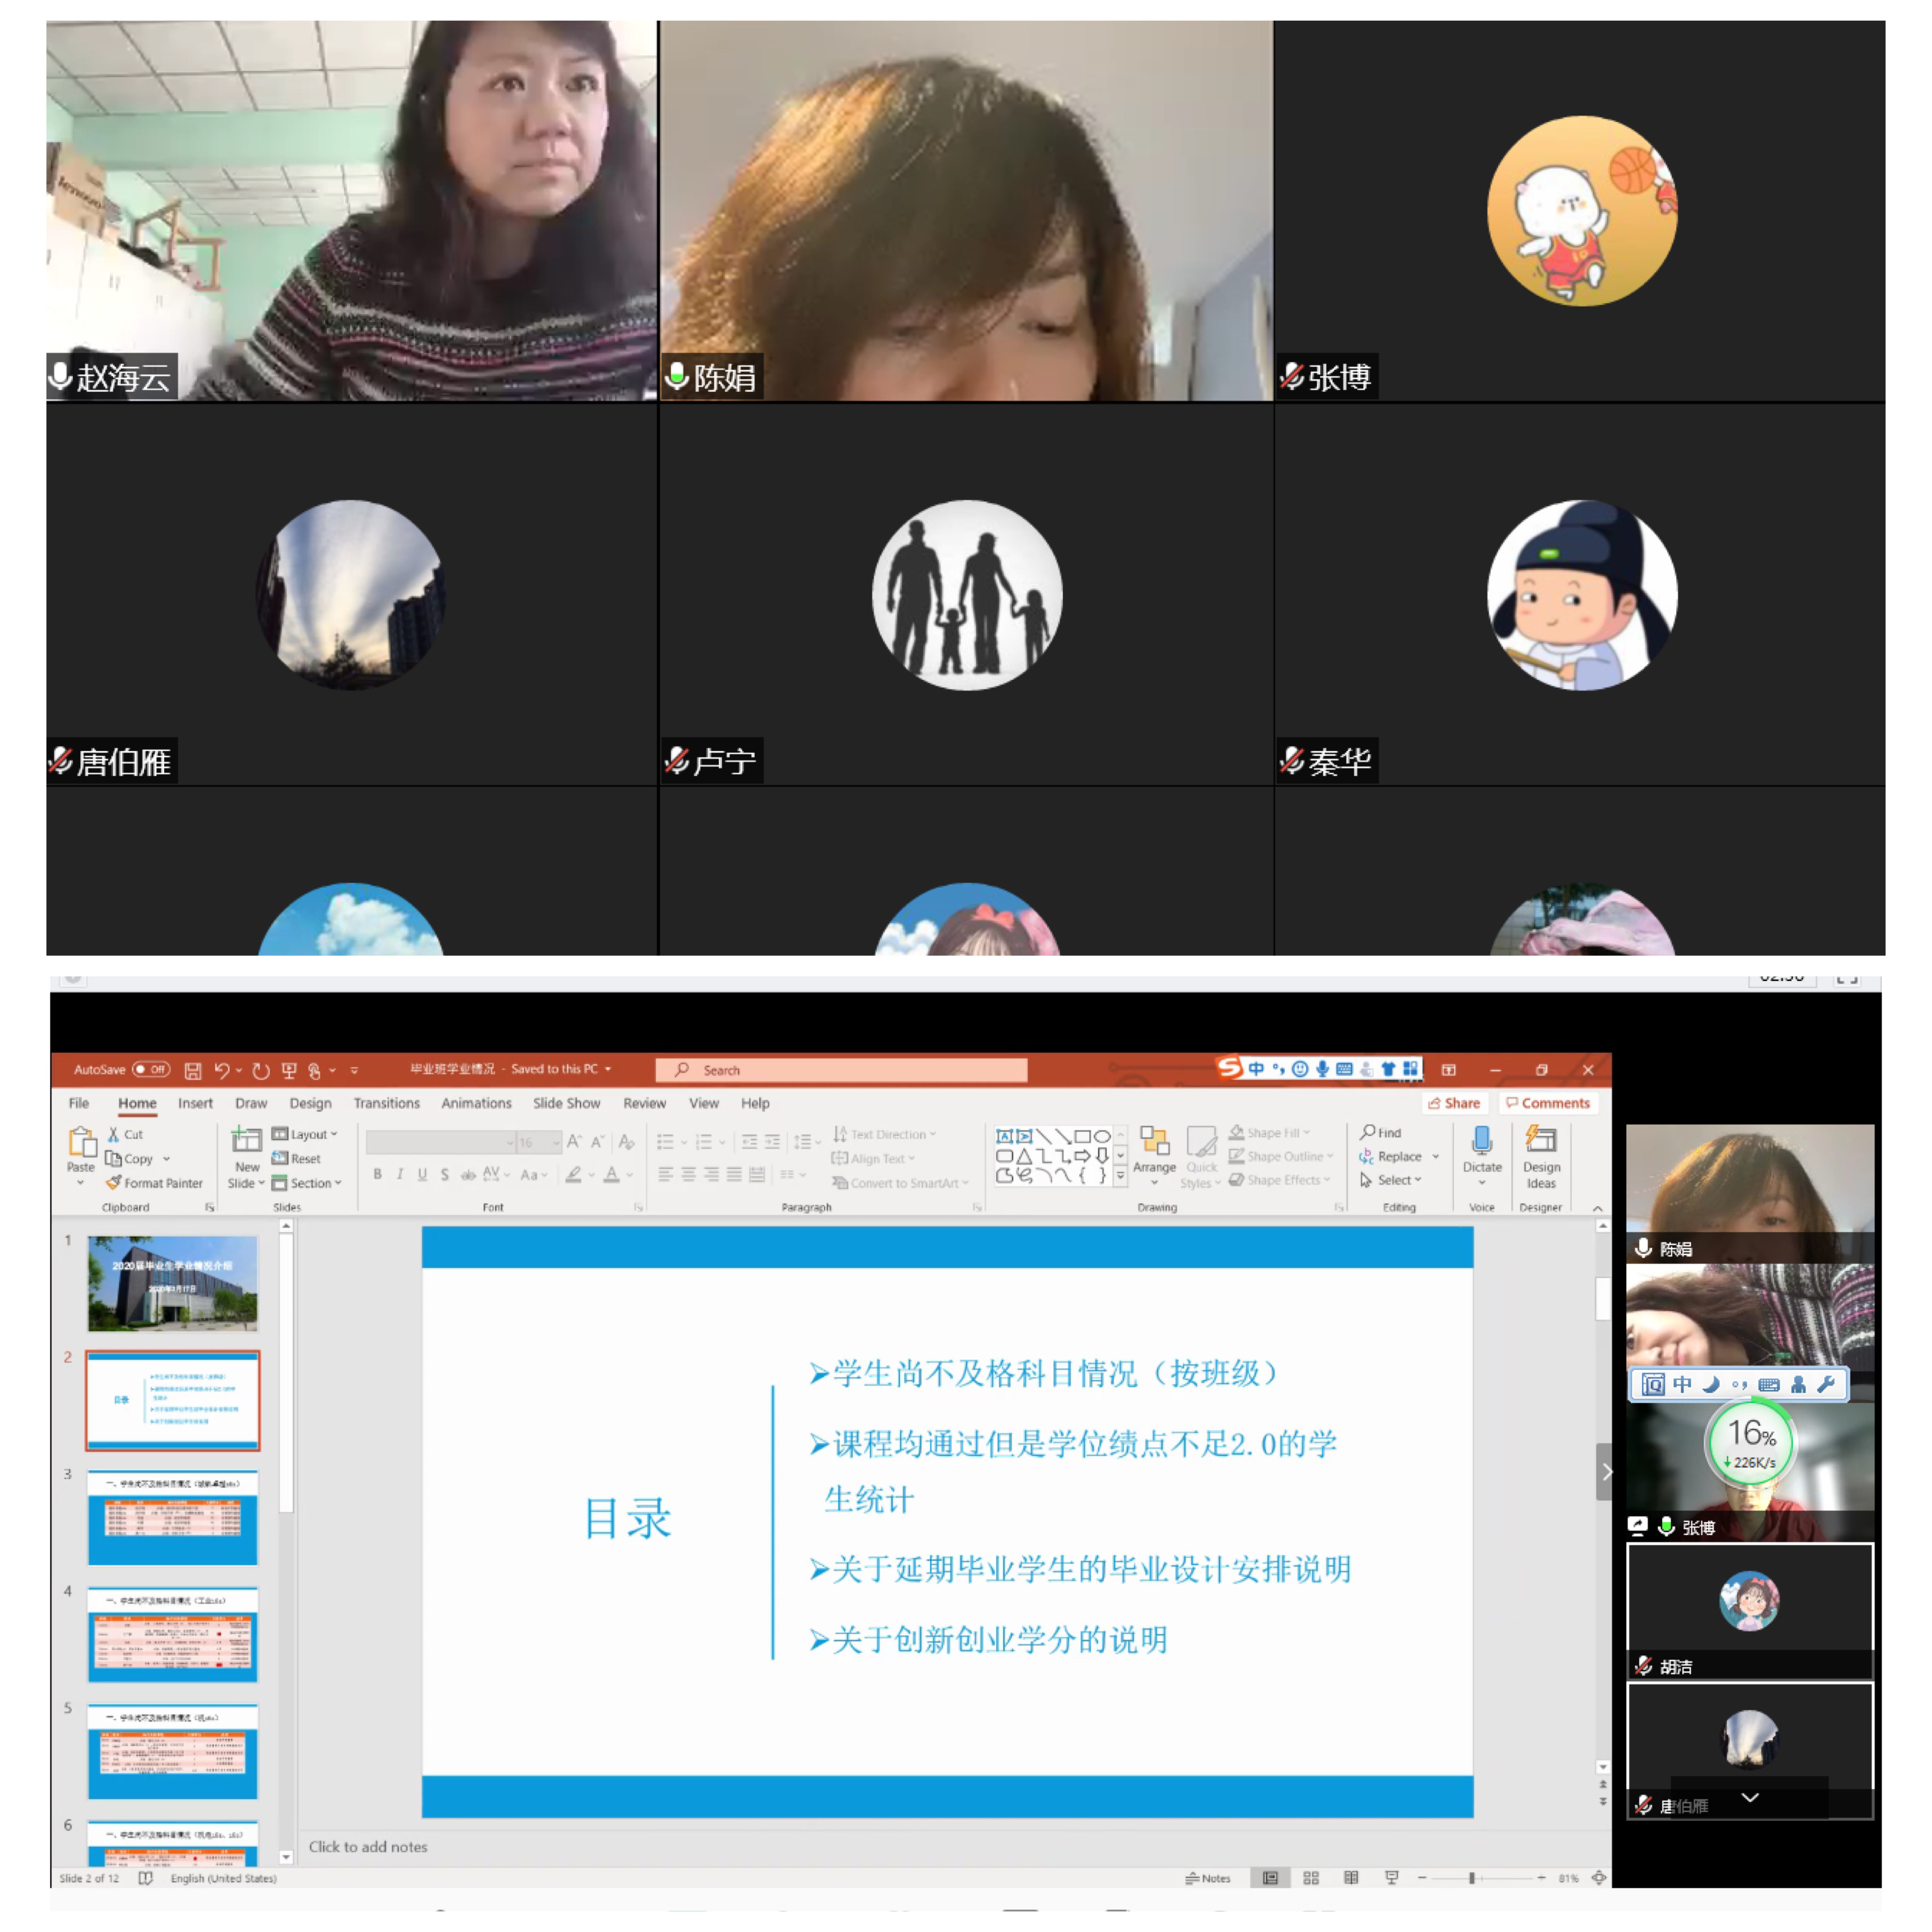
Task: Click the zoom slider handle
Action: click(1471, 1878)
